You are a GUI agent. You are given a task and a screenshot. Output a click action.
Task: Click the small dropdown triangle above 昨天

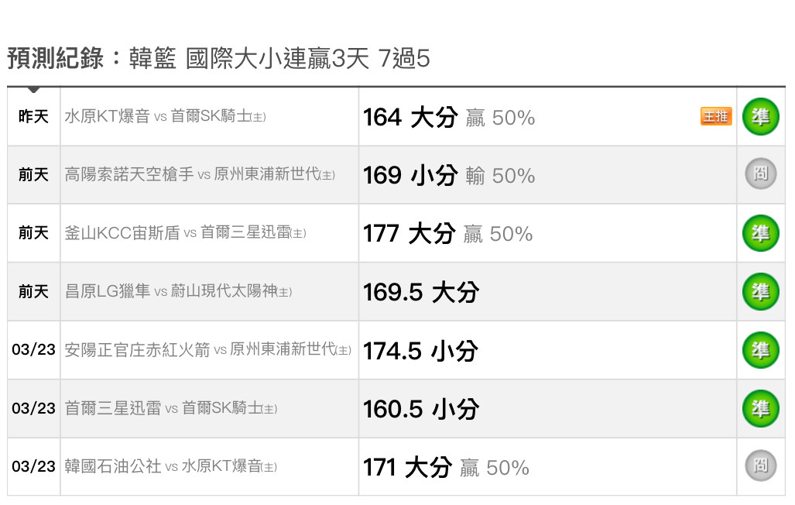(33, 90)
